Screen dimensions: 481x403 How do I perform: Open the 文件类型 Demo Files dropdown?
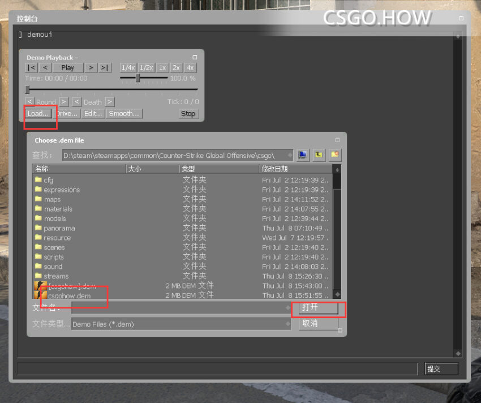click(287, 324)
